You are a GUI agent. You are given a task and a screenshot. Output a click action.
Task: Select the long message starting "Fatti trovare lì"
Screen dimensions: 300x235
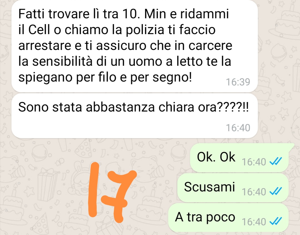[x=134, y=46]
